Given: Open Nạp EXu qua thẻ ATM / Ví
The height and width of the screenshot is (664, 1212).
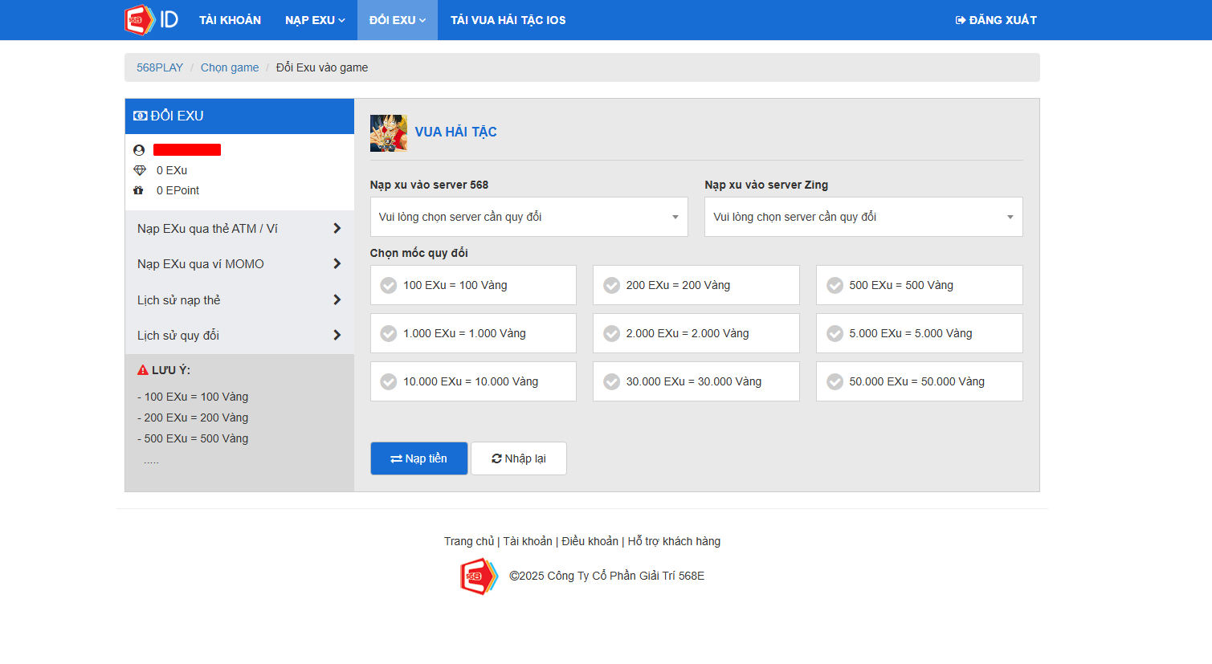Looking at the screenshot, I should pos(239,229).
